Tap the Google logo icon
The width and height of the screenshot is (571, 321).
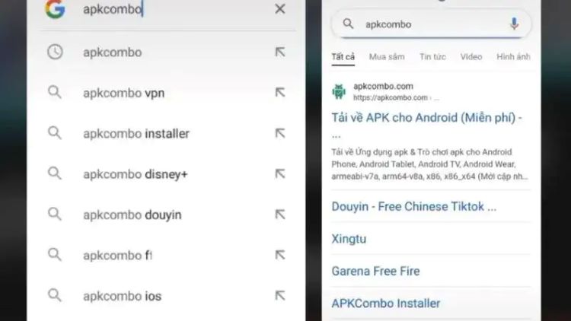[55, 8]
